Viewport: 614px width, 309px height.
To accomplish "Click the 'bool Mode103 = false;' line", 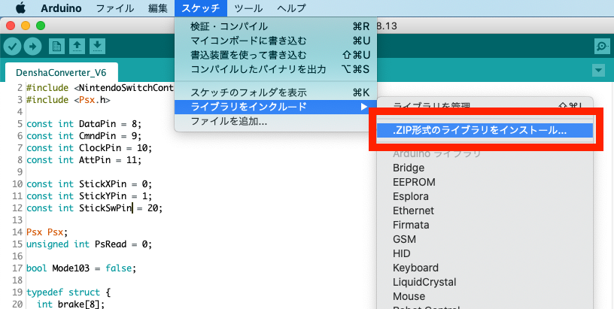I will pyautogui.click(x=81, y=268).
